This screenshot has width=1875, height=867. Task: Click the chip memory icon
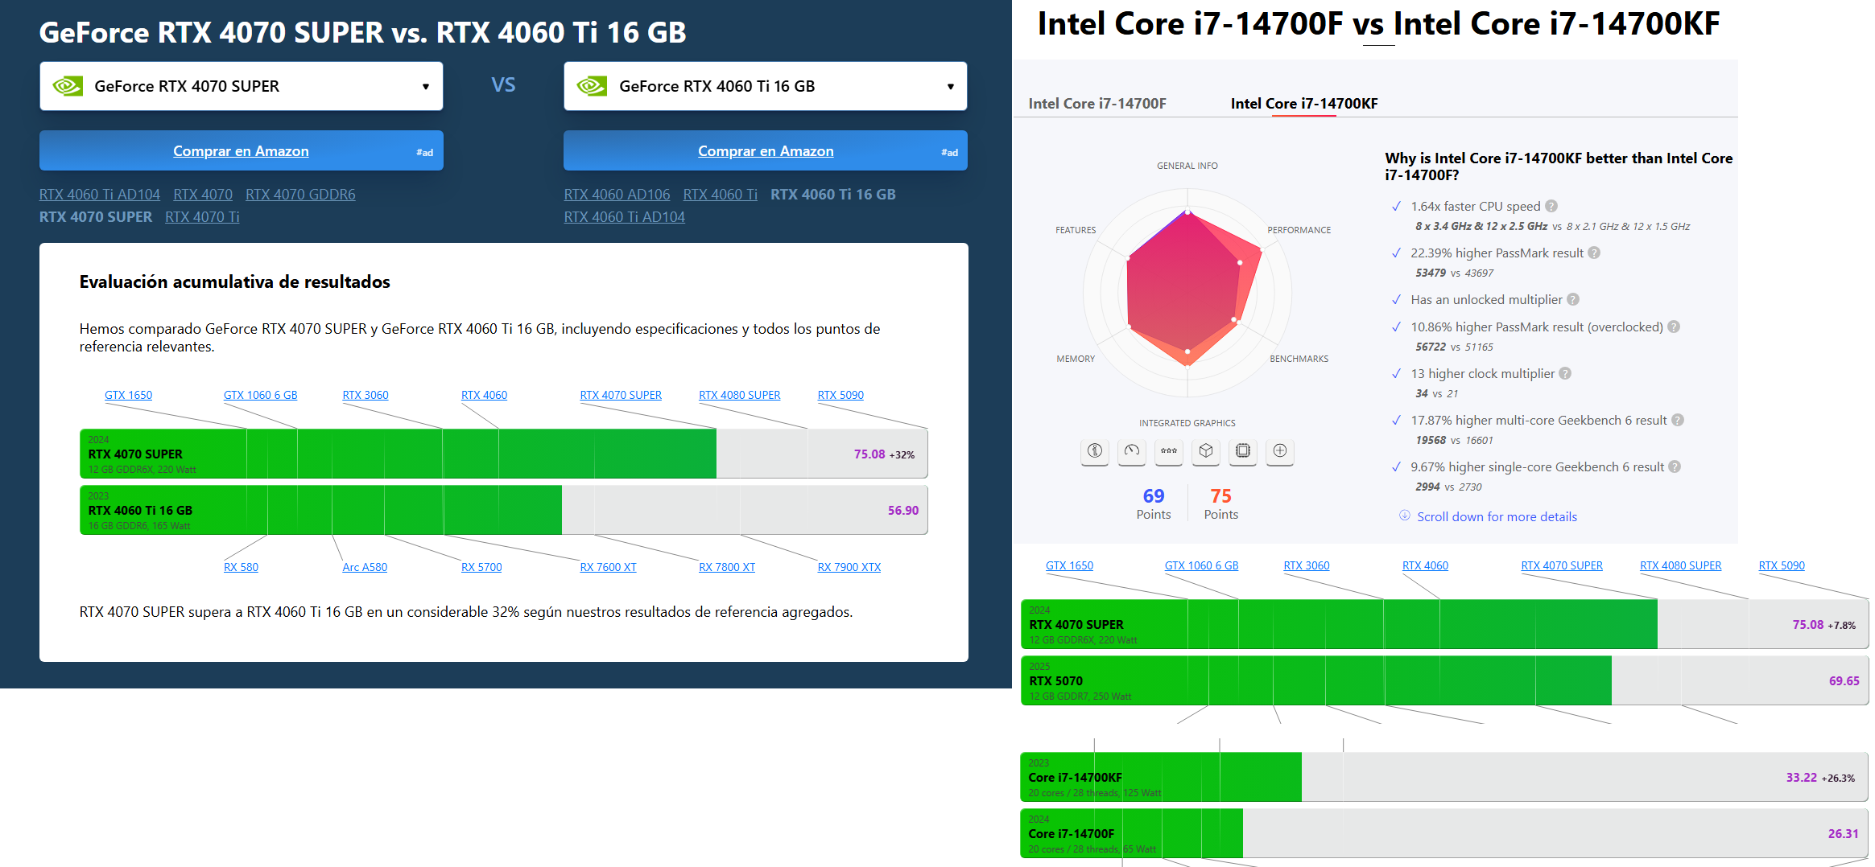pos(1242,451)
